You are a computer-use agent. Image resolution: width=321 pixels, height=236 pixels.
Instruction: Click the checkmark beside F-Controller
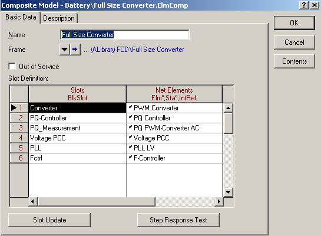coord(130,158)
